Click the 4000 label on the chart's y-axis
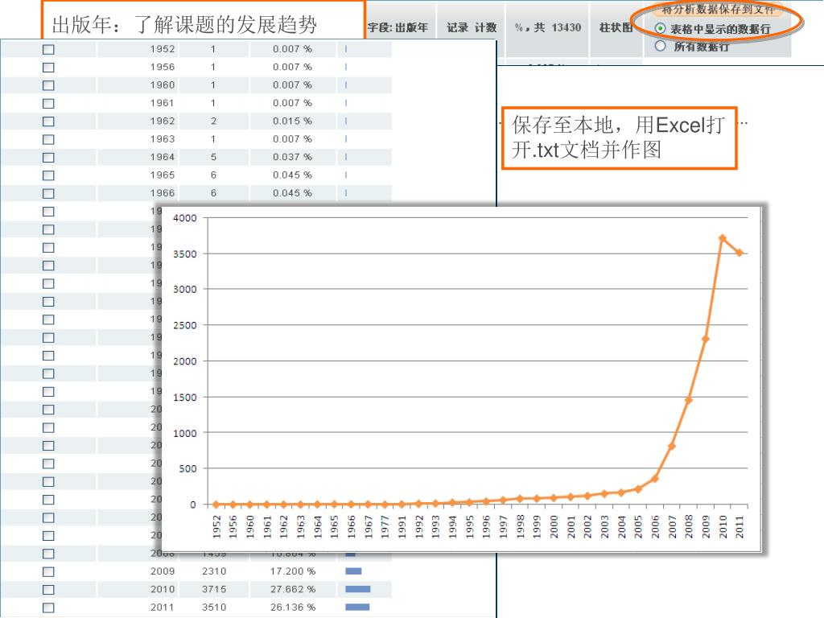This screenshot has height=618, width=824. pyautogui.click(x=185, y=218)
